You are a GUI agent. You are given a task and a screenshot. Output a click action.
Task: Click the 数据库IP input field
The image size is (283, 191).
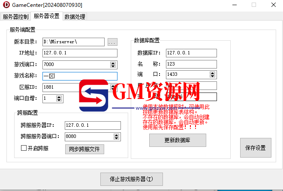click(x=191, y=53)
